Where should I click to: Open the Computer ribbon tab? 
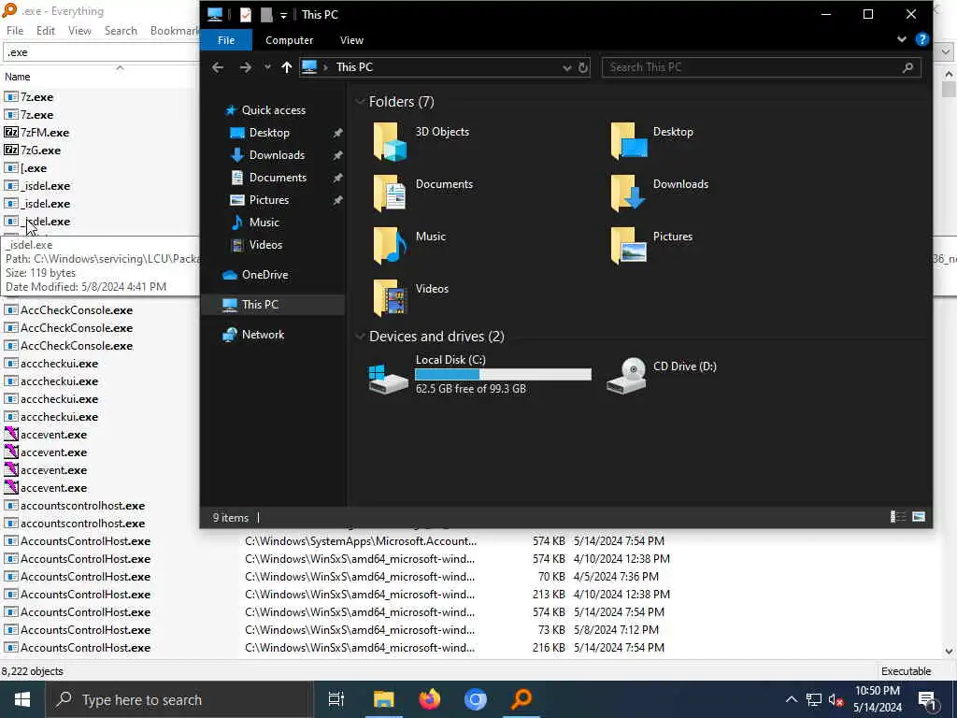coord(290,40)
